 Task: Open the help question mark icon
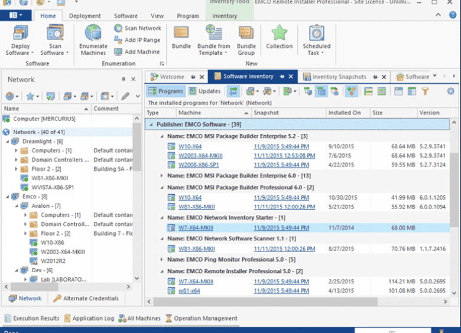[x=453, y=15]
